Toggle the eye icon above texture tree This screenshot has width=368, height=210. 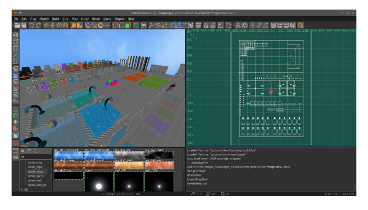[23, 151]
